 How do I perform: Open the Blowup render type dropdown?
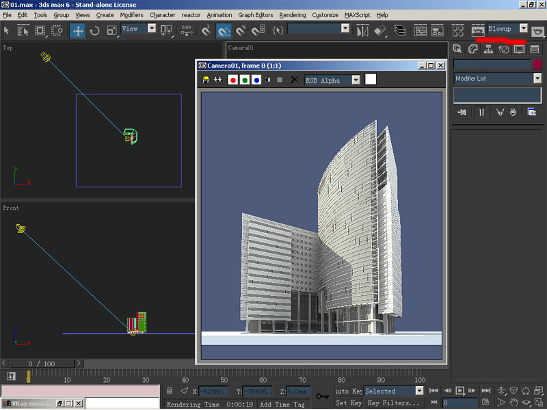[x=524, y=29]
